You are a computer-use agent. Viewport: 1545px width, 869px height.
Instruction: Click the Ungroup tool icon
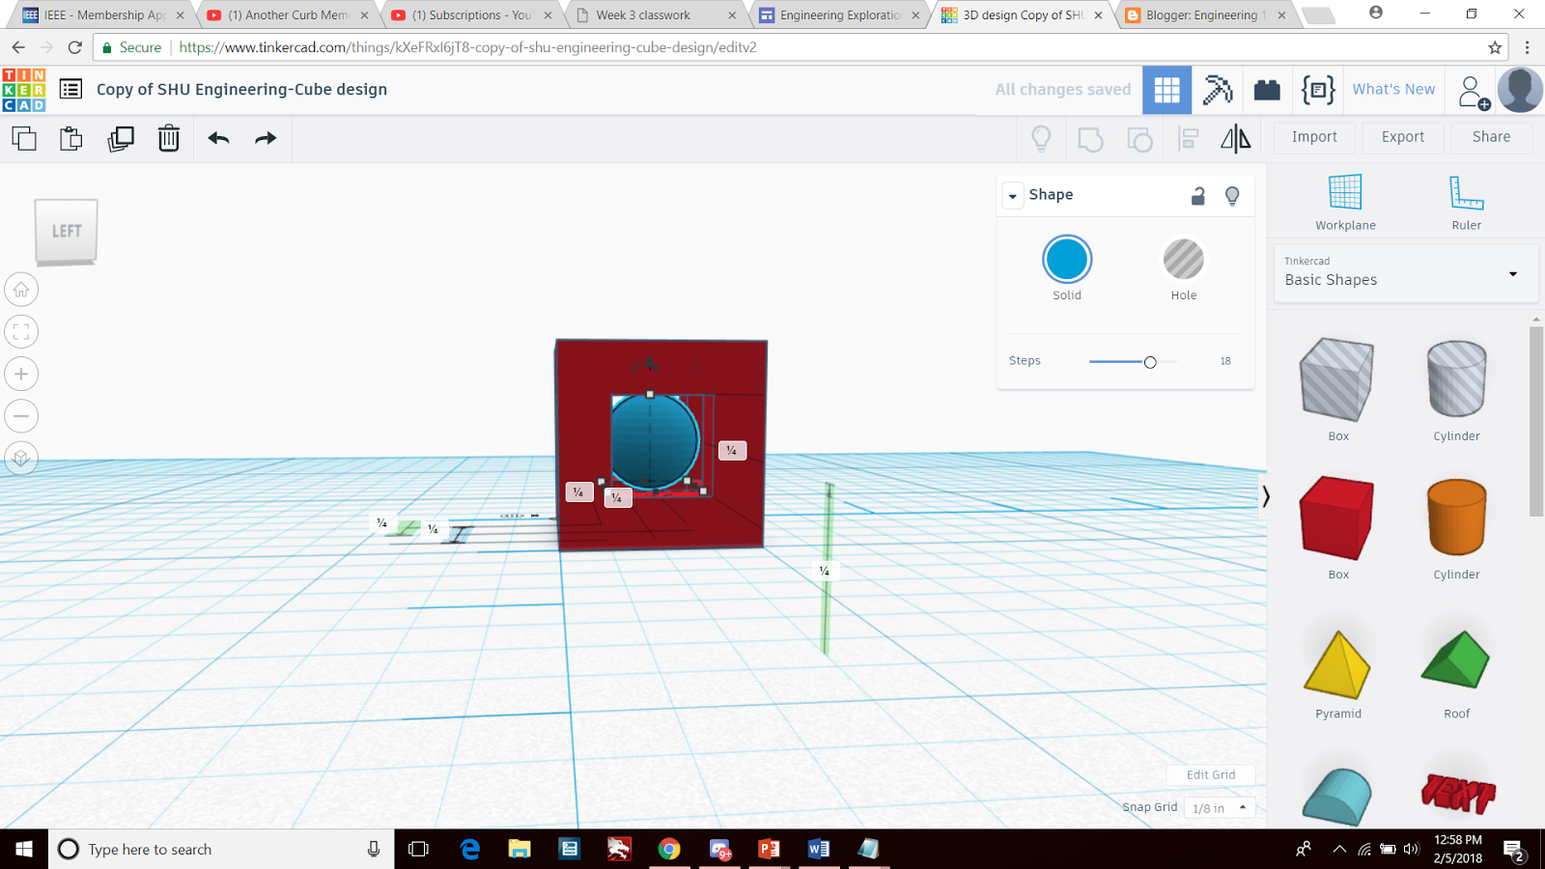pos(1139,139)
